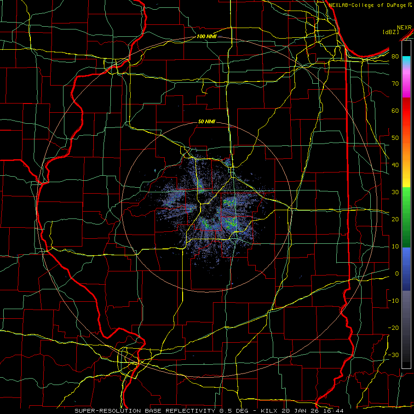The image size is (414, 414).
Task: Click the 50 value on dBZ scale
Action: 395,138
